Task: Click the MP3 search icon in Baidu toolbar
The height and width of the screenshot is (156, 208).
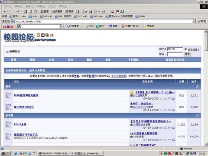Action: coord(90,26)
